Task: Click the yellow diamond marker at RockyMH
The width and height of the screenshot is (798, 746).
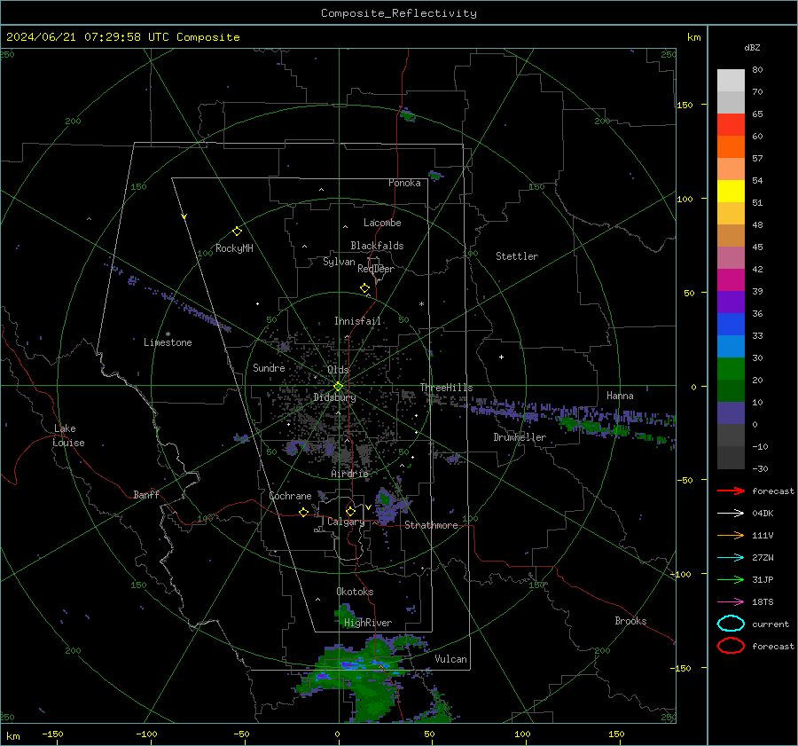Action: pos(237,232)
